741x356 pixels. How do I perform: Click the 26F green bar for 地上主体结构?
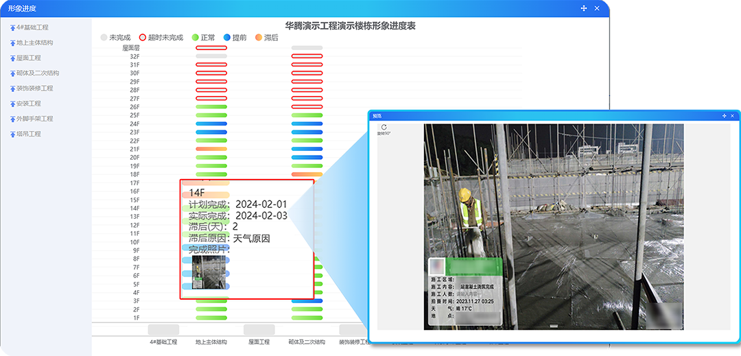211,107
